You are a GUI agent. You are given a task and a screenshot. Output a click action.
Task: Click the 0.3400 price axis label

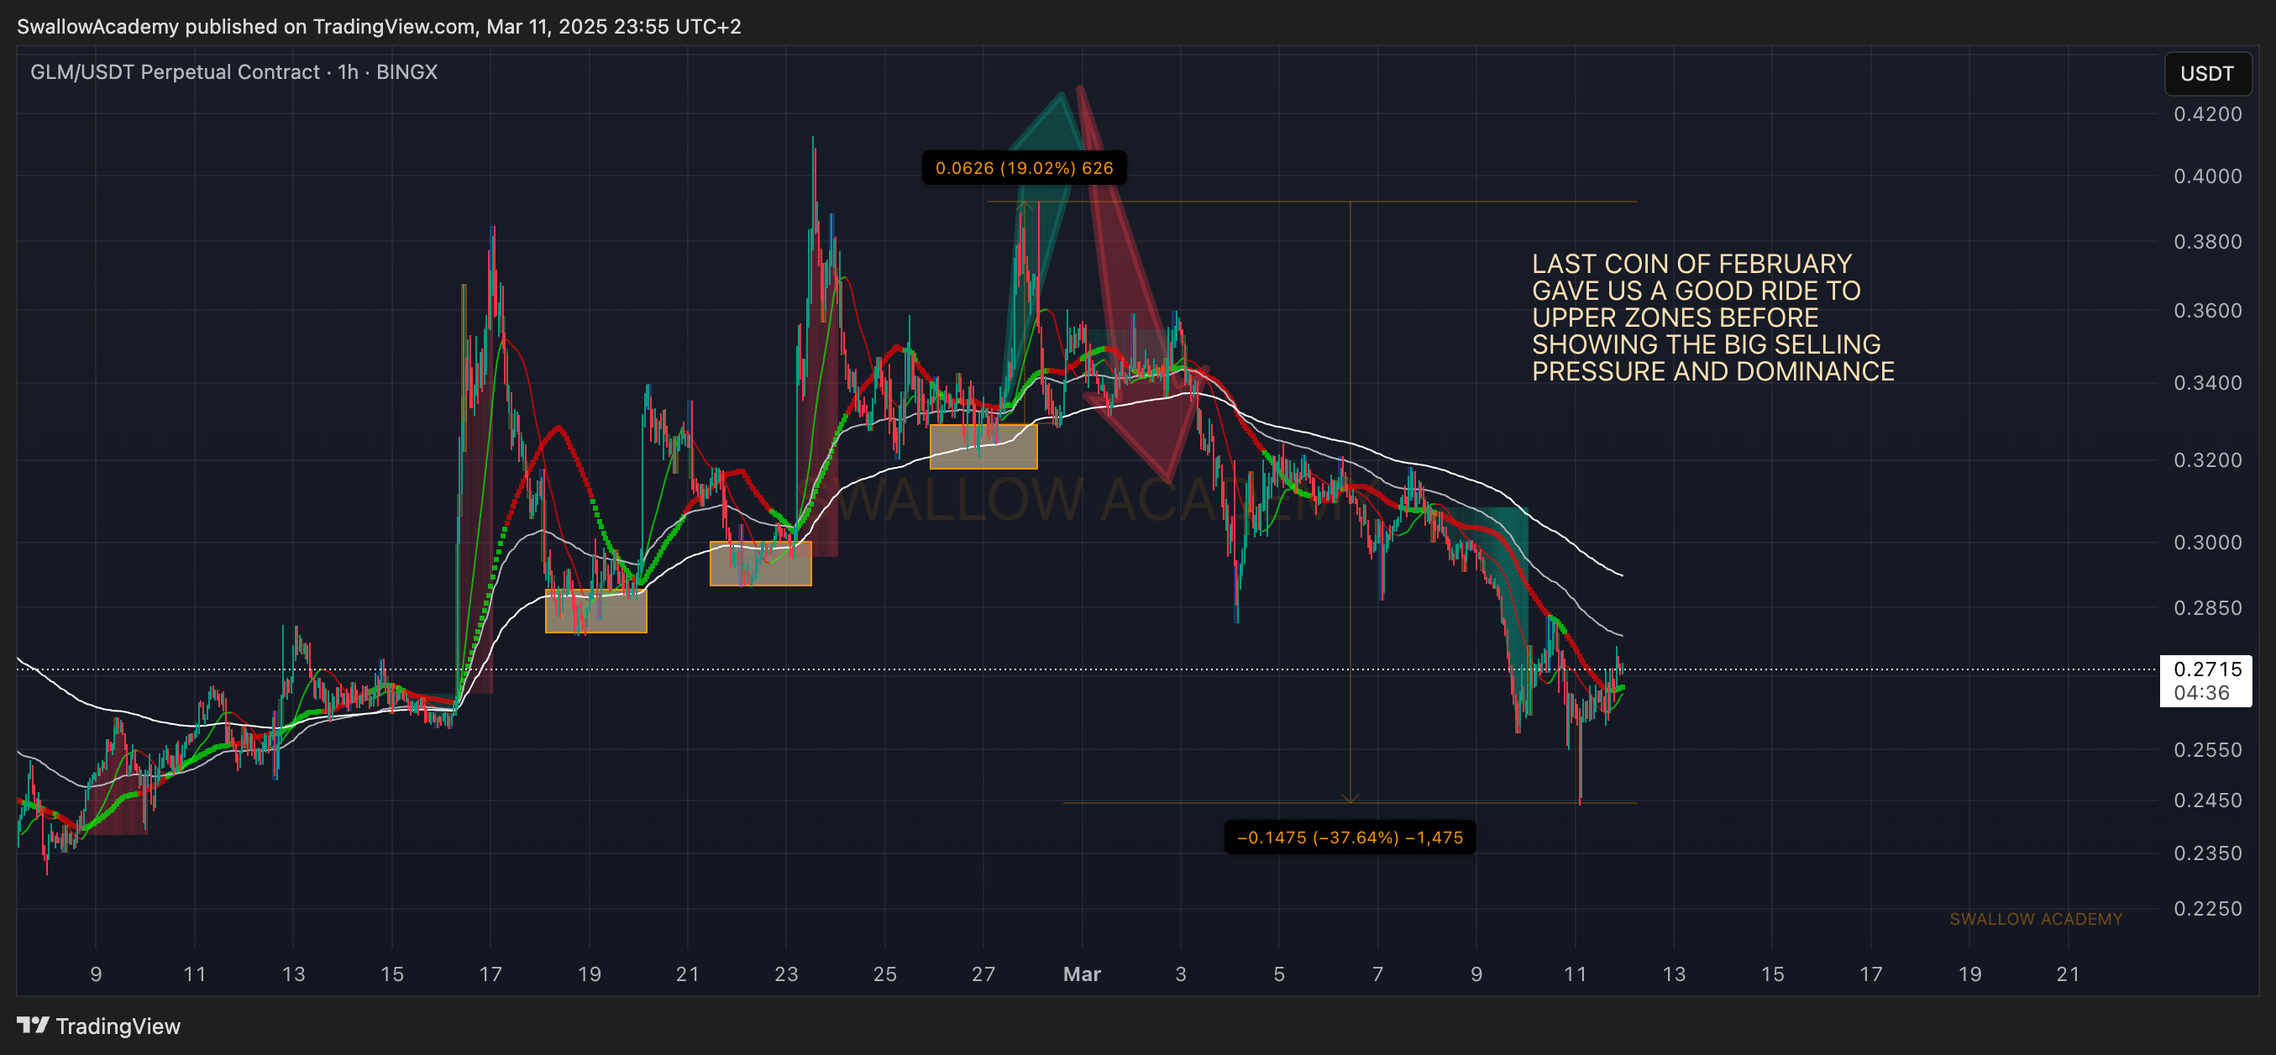2207,382
